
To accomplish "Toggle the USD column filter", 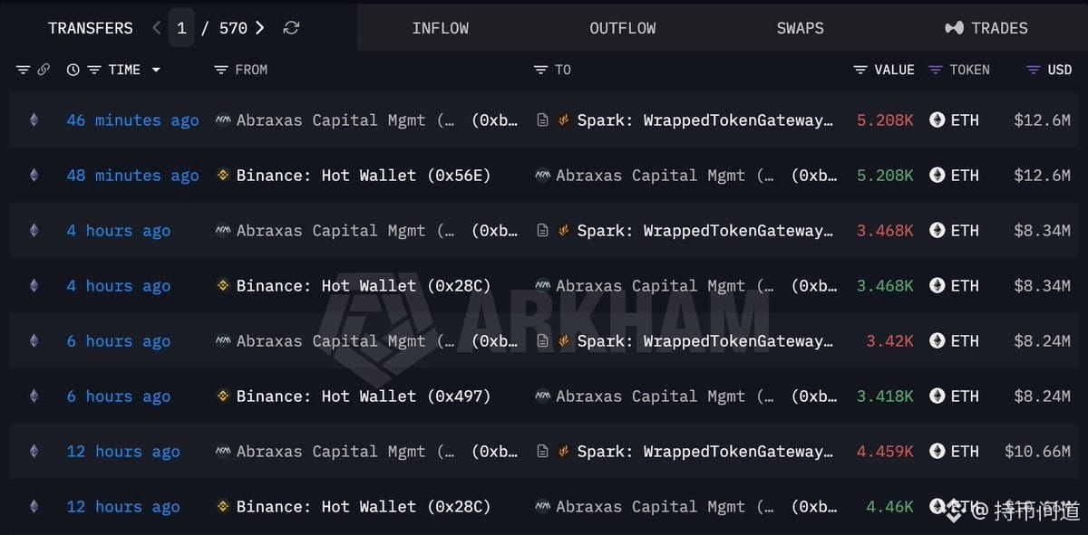I will pos(1033,70).
